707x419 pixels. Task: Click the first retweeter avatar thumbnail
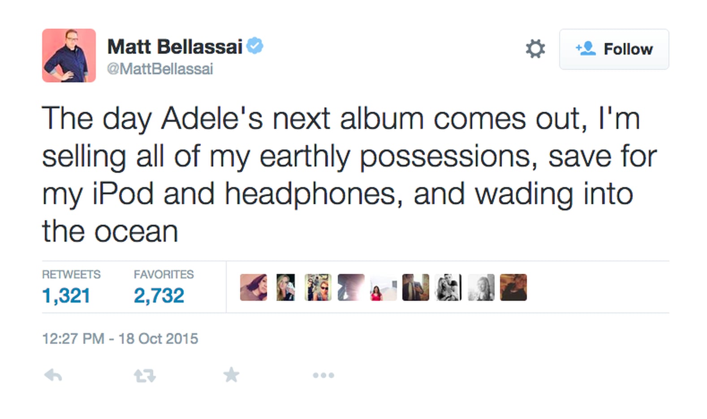pyautogui.click(x=253, y=287)
